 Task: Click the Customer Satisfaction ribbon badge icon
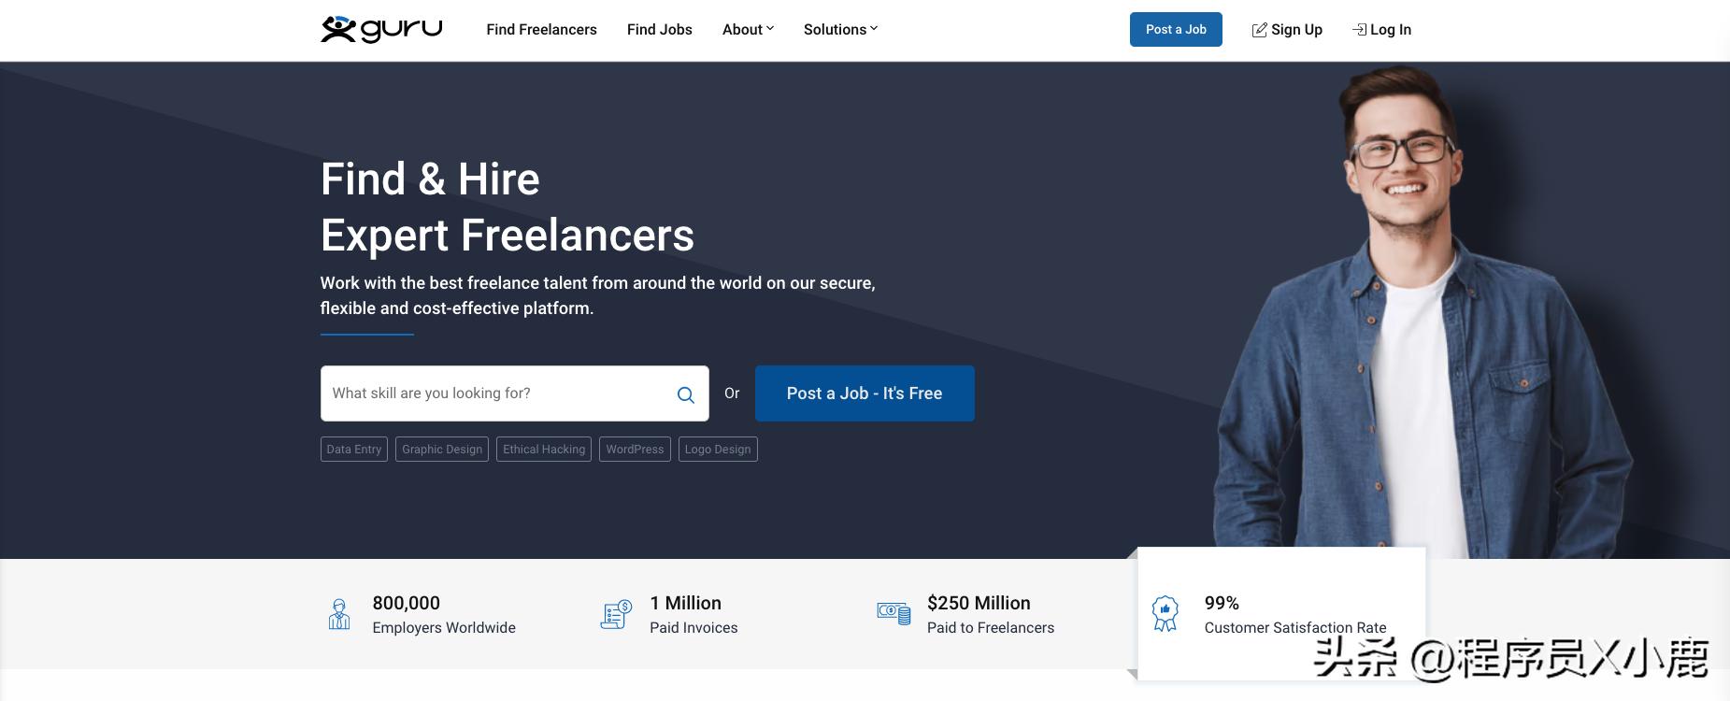pyautogui.click(x=1165, y=614)
